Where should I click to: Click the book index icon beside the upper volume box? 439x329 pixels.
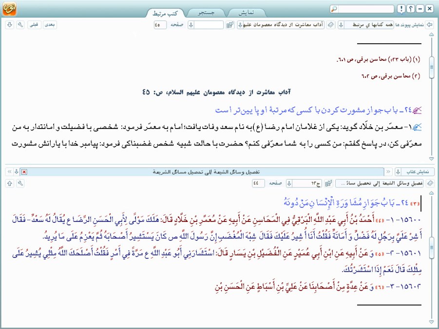(x=230, y=25)
